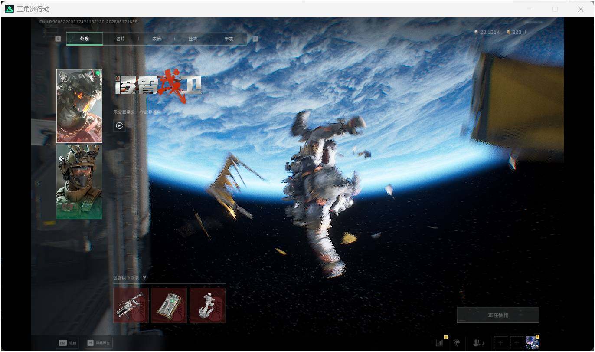Click the next-tab key icon right of 手表
The image size is (595, 352).
click(255, 39)
